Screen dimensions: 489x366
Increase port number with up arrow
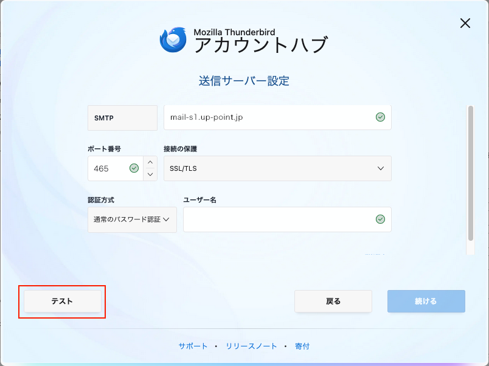click(x=150, y=162)
